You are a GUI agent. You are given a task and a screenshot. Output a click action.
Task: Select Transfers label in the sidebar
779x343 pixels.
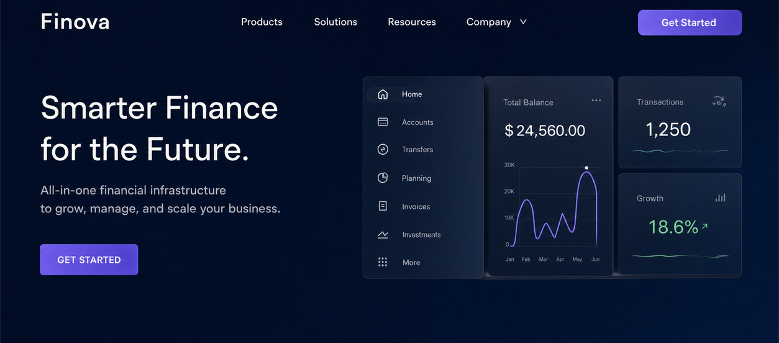417,150
